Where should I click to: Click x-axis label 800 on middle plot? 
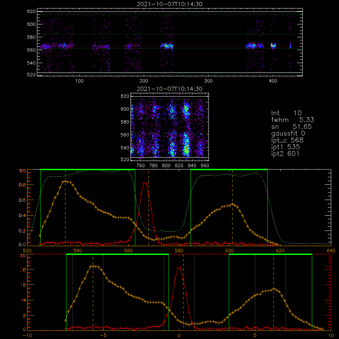[166, 166]
